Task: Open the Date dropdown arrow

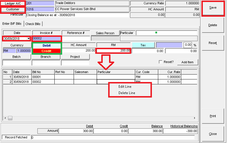Action: tap(28, 39)
